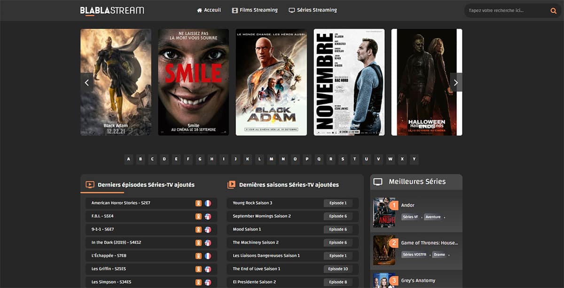Screen dimensions: 564x288
Task: Click the orange search magnifier icon
Action: click(554, 11)
